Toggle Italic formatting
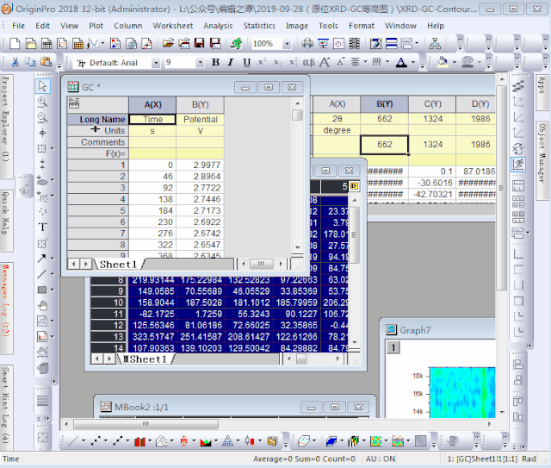551x468 pixels. (231, 62)
